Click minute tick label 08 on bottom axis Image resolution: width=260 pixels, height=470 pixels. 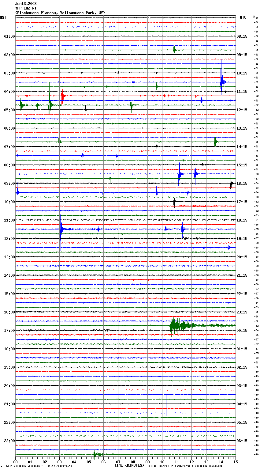tap(133, 462)
